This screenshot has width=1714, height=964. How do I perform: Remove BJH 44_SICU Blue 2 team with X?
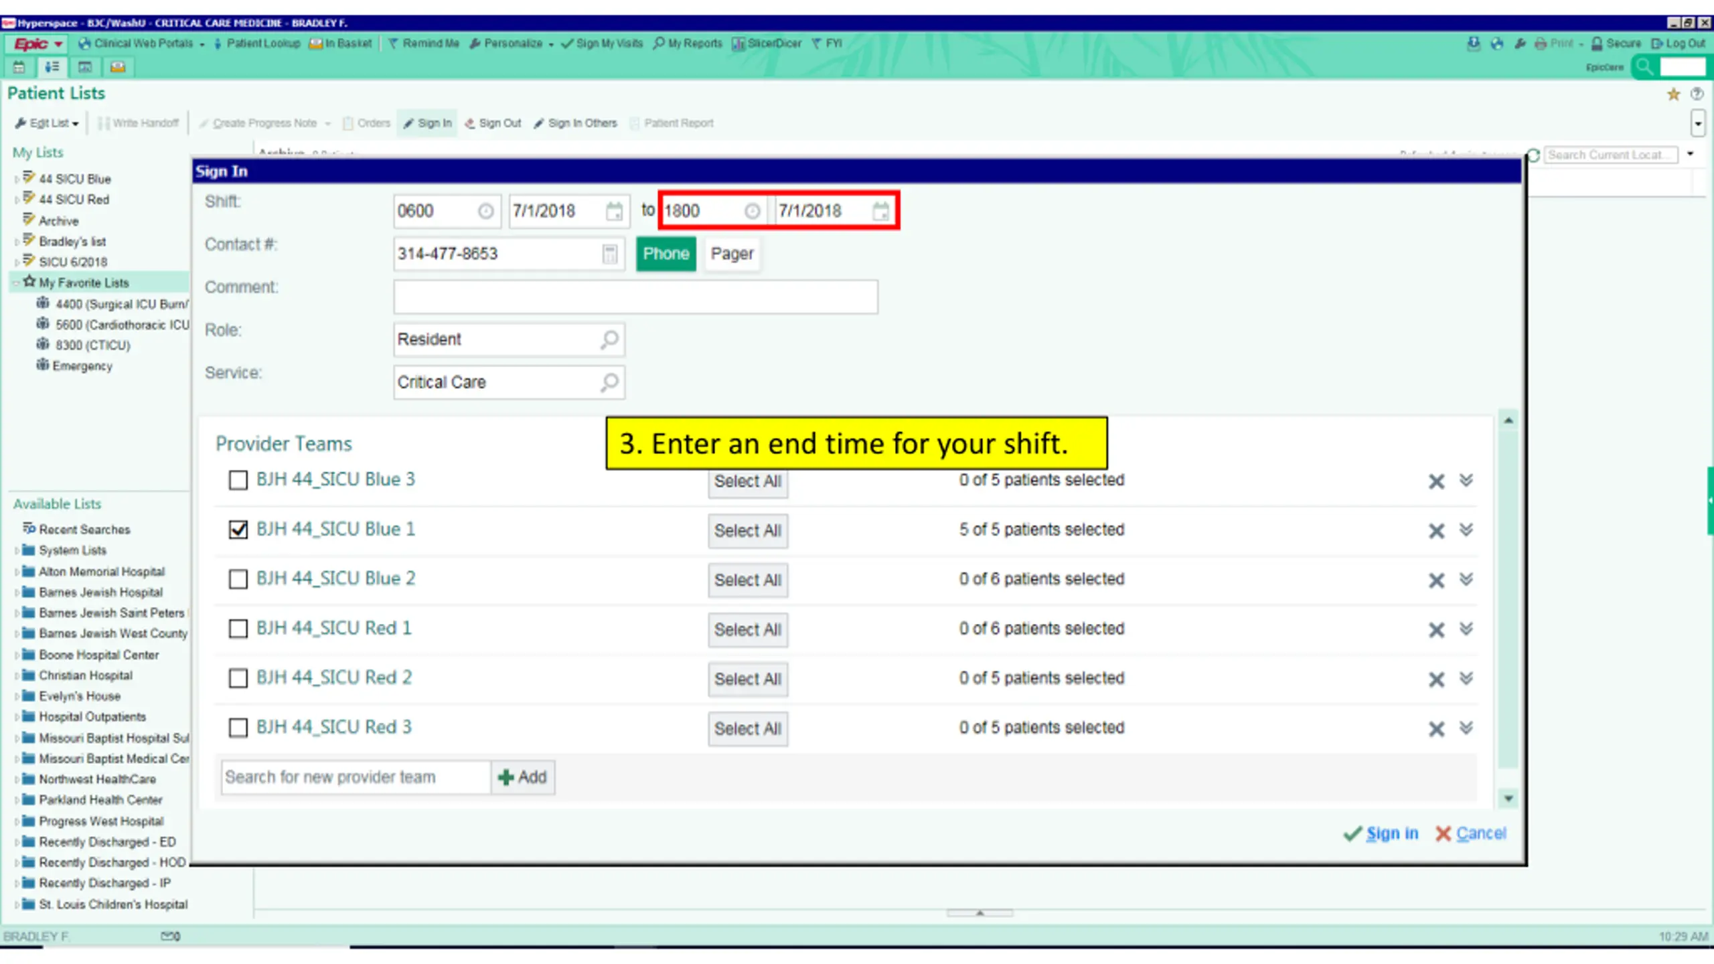[x=1436, y=580]
